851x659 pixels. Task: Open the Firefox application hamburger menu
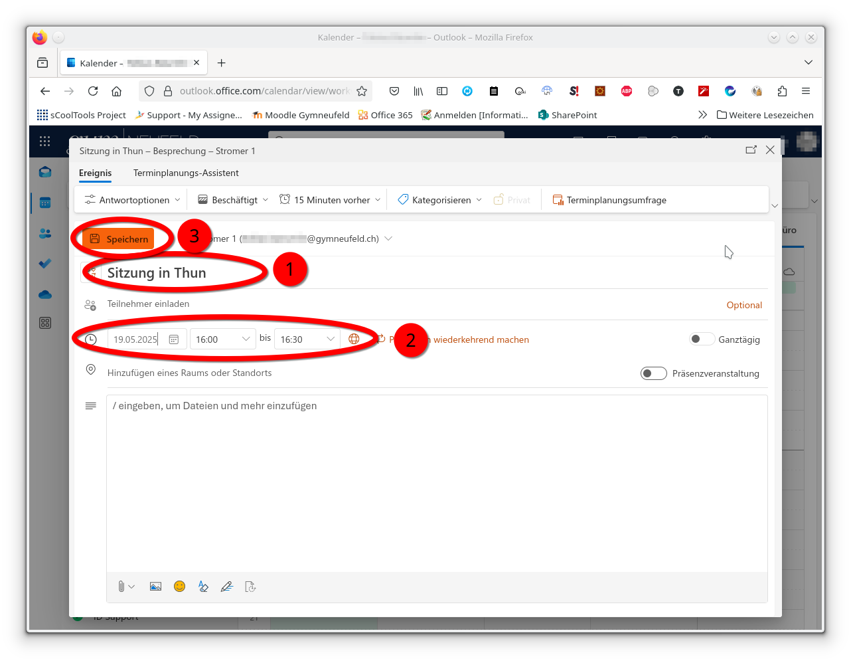(x=806, y=91)
